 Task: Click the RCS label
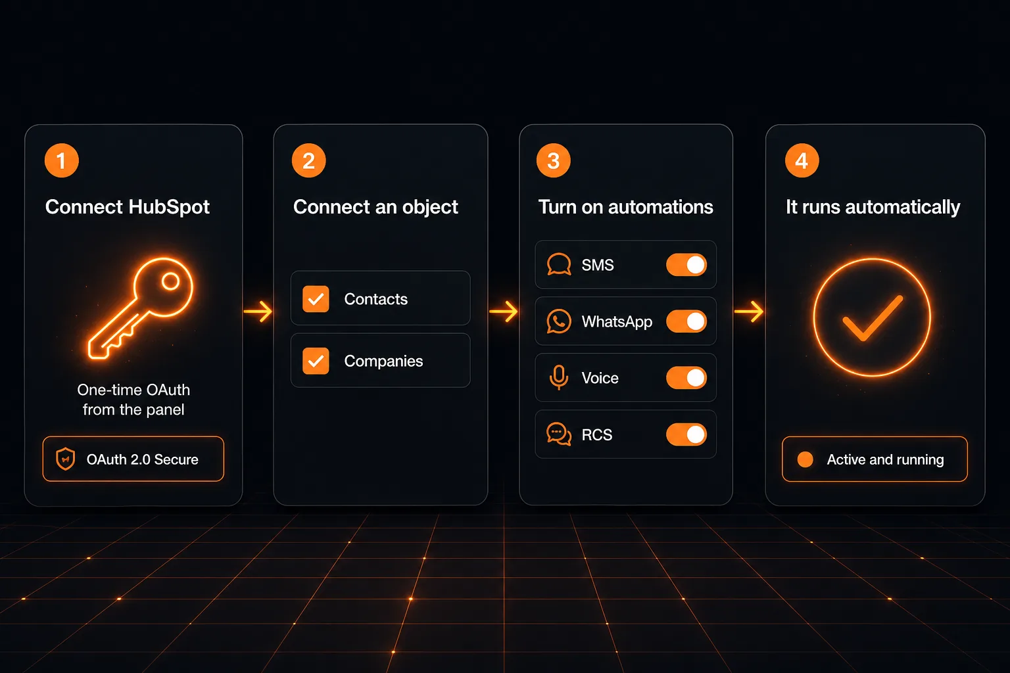tap(597, 434)
